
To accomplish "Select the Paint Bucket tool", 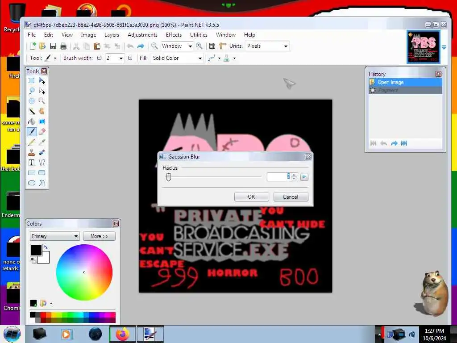I will 32,121.
